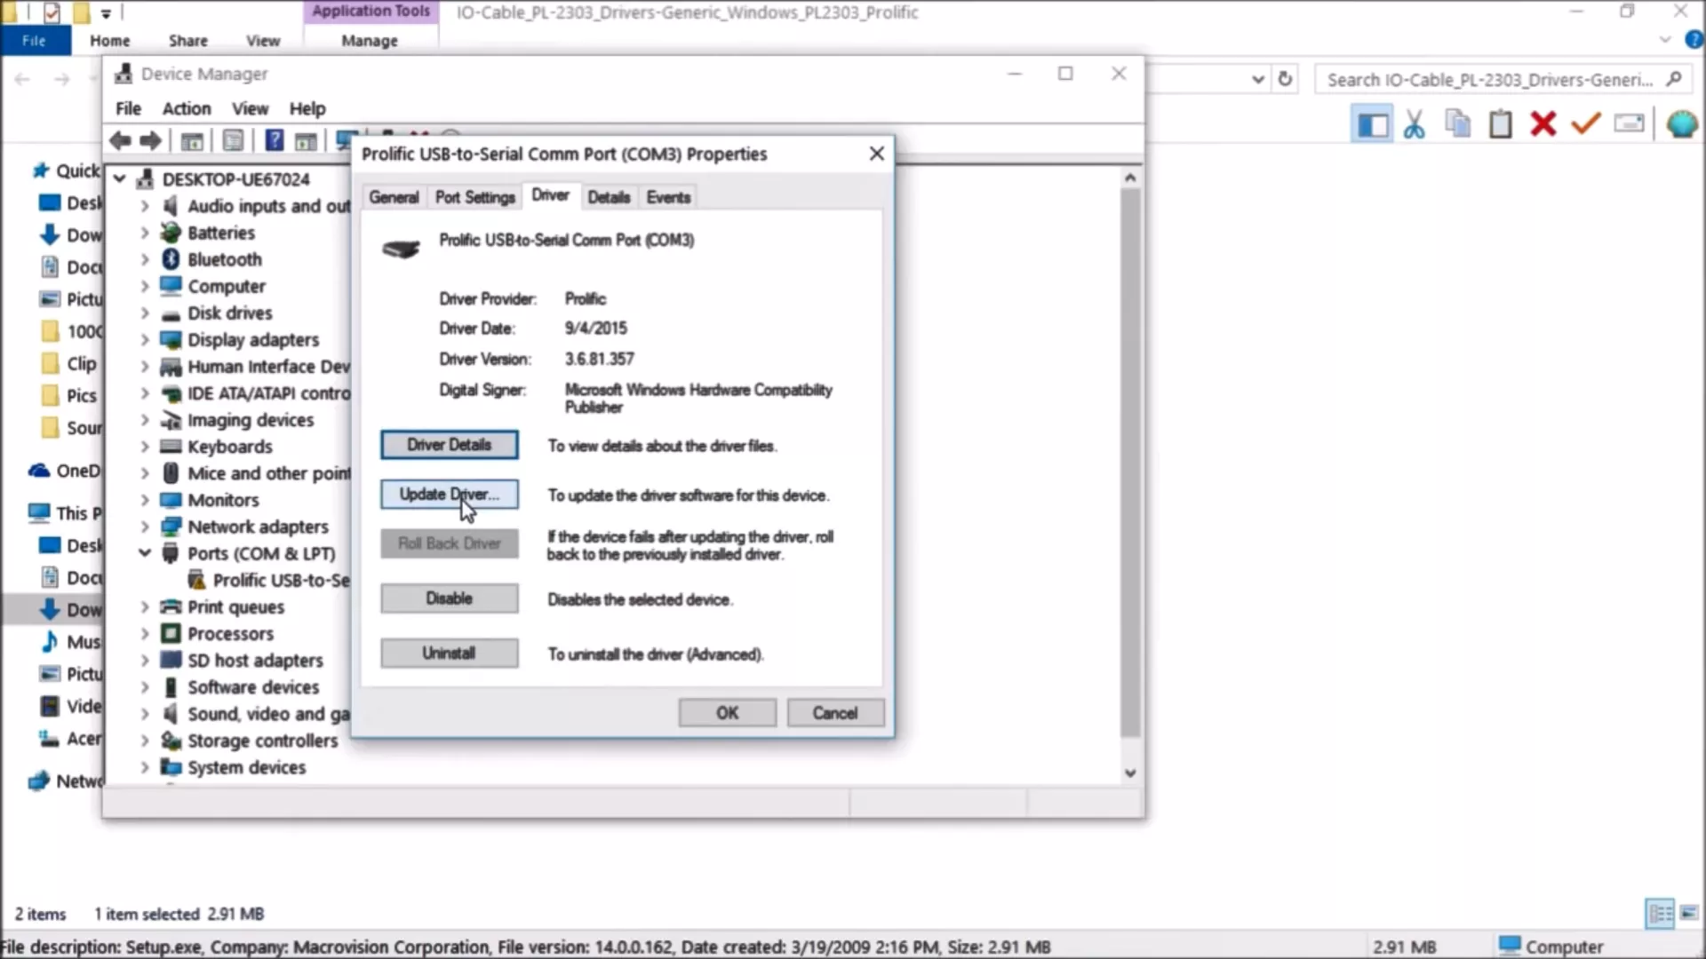Click the Paste clipboard icon in Explorer
Image resolution: width=1706 pixels, height=959 pixels.
tap(1501, 123)
